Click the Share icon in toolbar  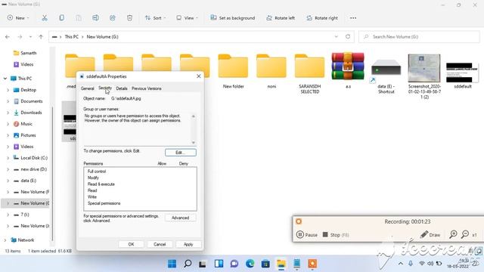tap(113, 18)
